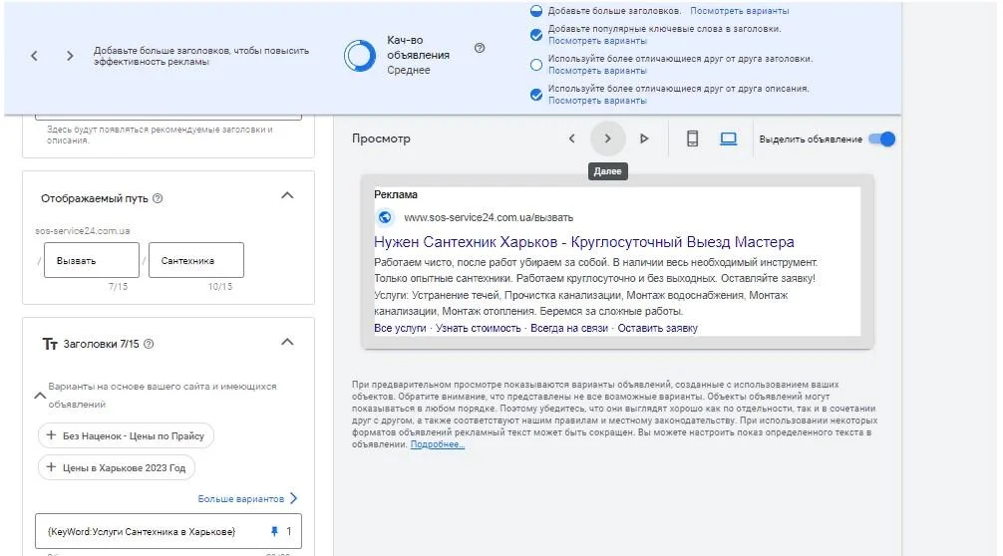Viewport: 1003px width, 556px height.
Task: Go to next recommendation arrow in banner
Action: [70, 56]
